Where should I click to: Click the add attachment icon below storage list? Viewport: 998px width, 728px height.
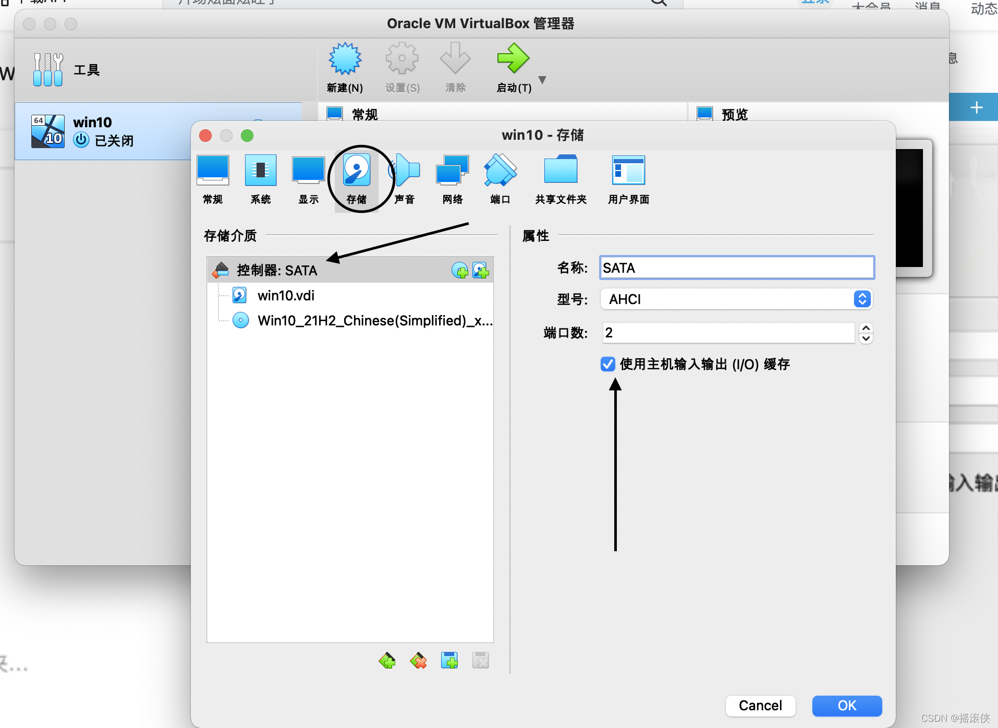[449, 661]
